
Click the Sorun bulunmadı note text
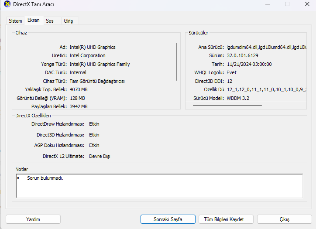click(45, 178)
